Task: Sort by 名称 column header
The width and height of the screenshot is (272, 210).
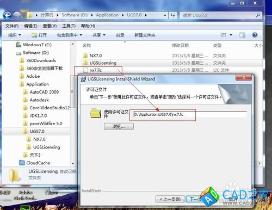Action: [x=86, y=45]
